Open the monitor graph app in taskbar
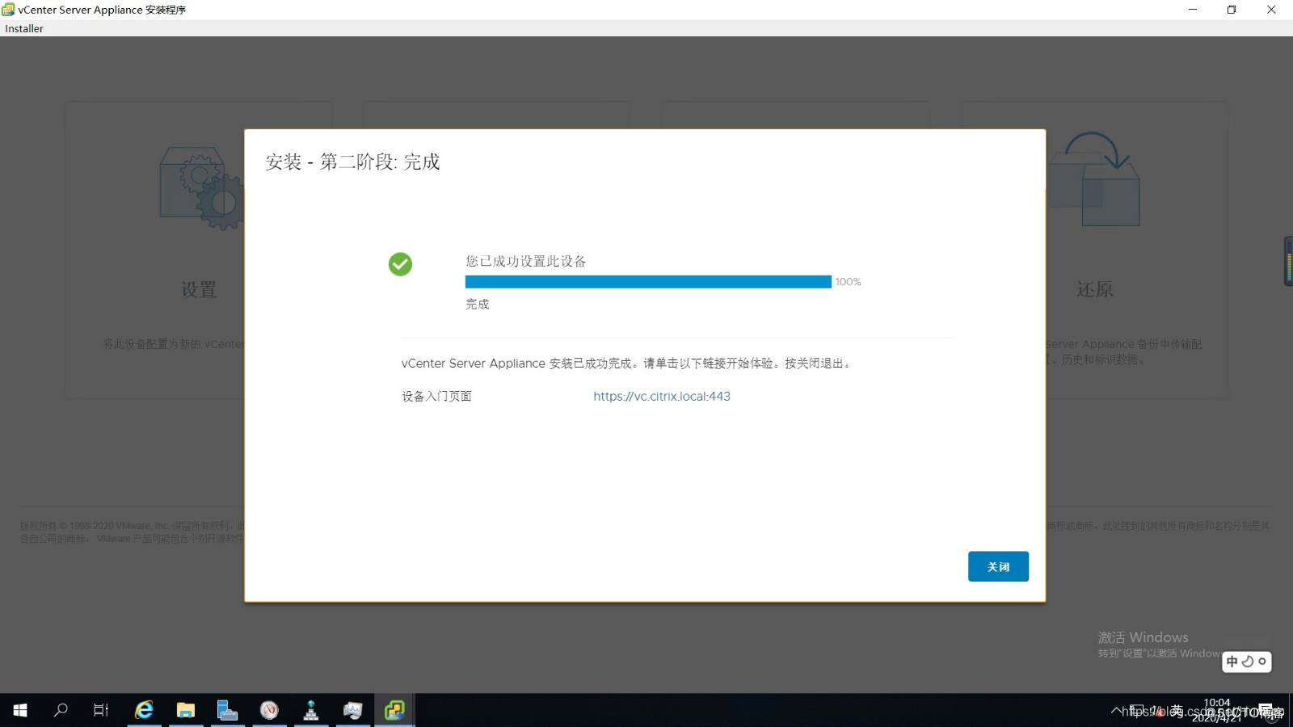This screenshot has height=727, width=1293. (x=353, y=710)
